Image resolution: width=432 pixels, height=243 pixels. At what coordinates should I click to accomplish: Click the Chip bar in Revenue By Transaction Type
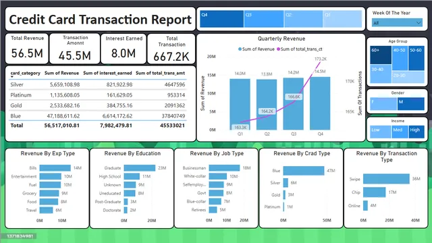pyautogui.click(x=375, y=192)
